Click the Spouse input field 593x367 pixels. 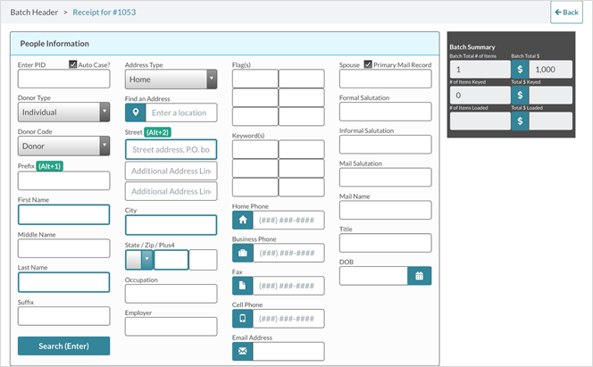coord(386,79)
